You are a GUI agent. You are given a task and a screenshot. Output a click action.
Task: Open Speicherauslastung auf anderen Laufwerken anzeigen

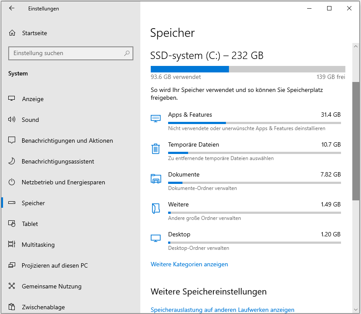(222, 310)
